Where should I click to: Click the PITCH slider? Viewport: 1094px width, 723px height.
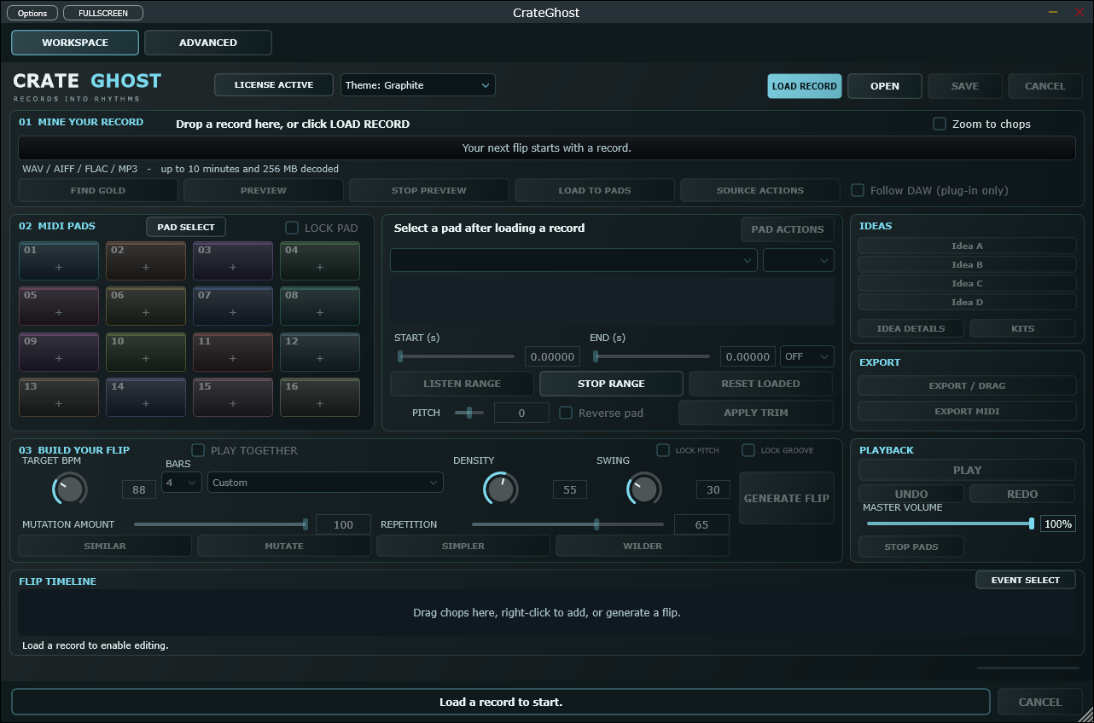click(x=468, y=413)
